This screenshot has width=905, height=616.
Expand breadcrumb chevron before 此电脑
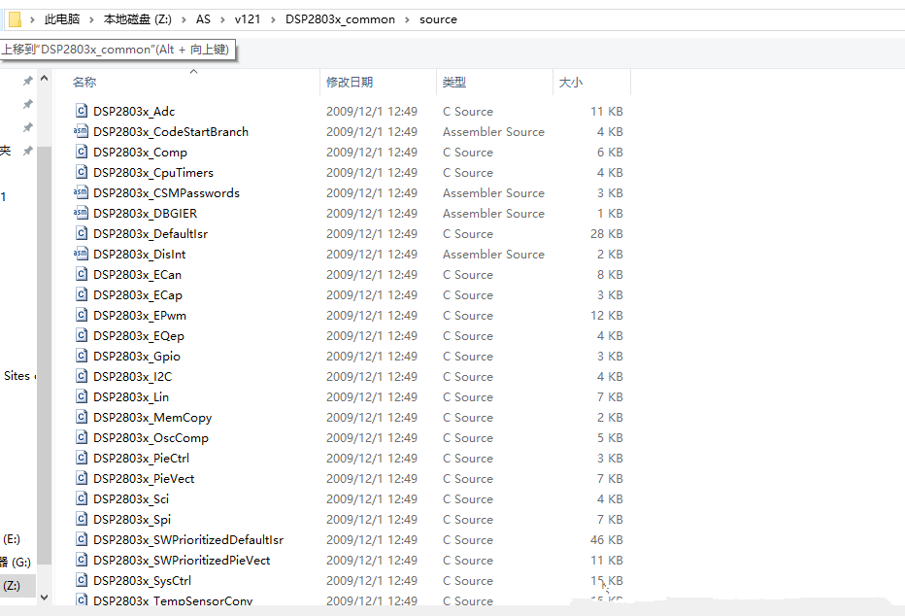(x=32, y=19)
